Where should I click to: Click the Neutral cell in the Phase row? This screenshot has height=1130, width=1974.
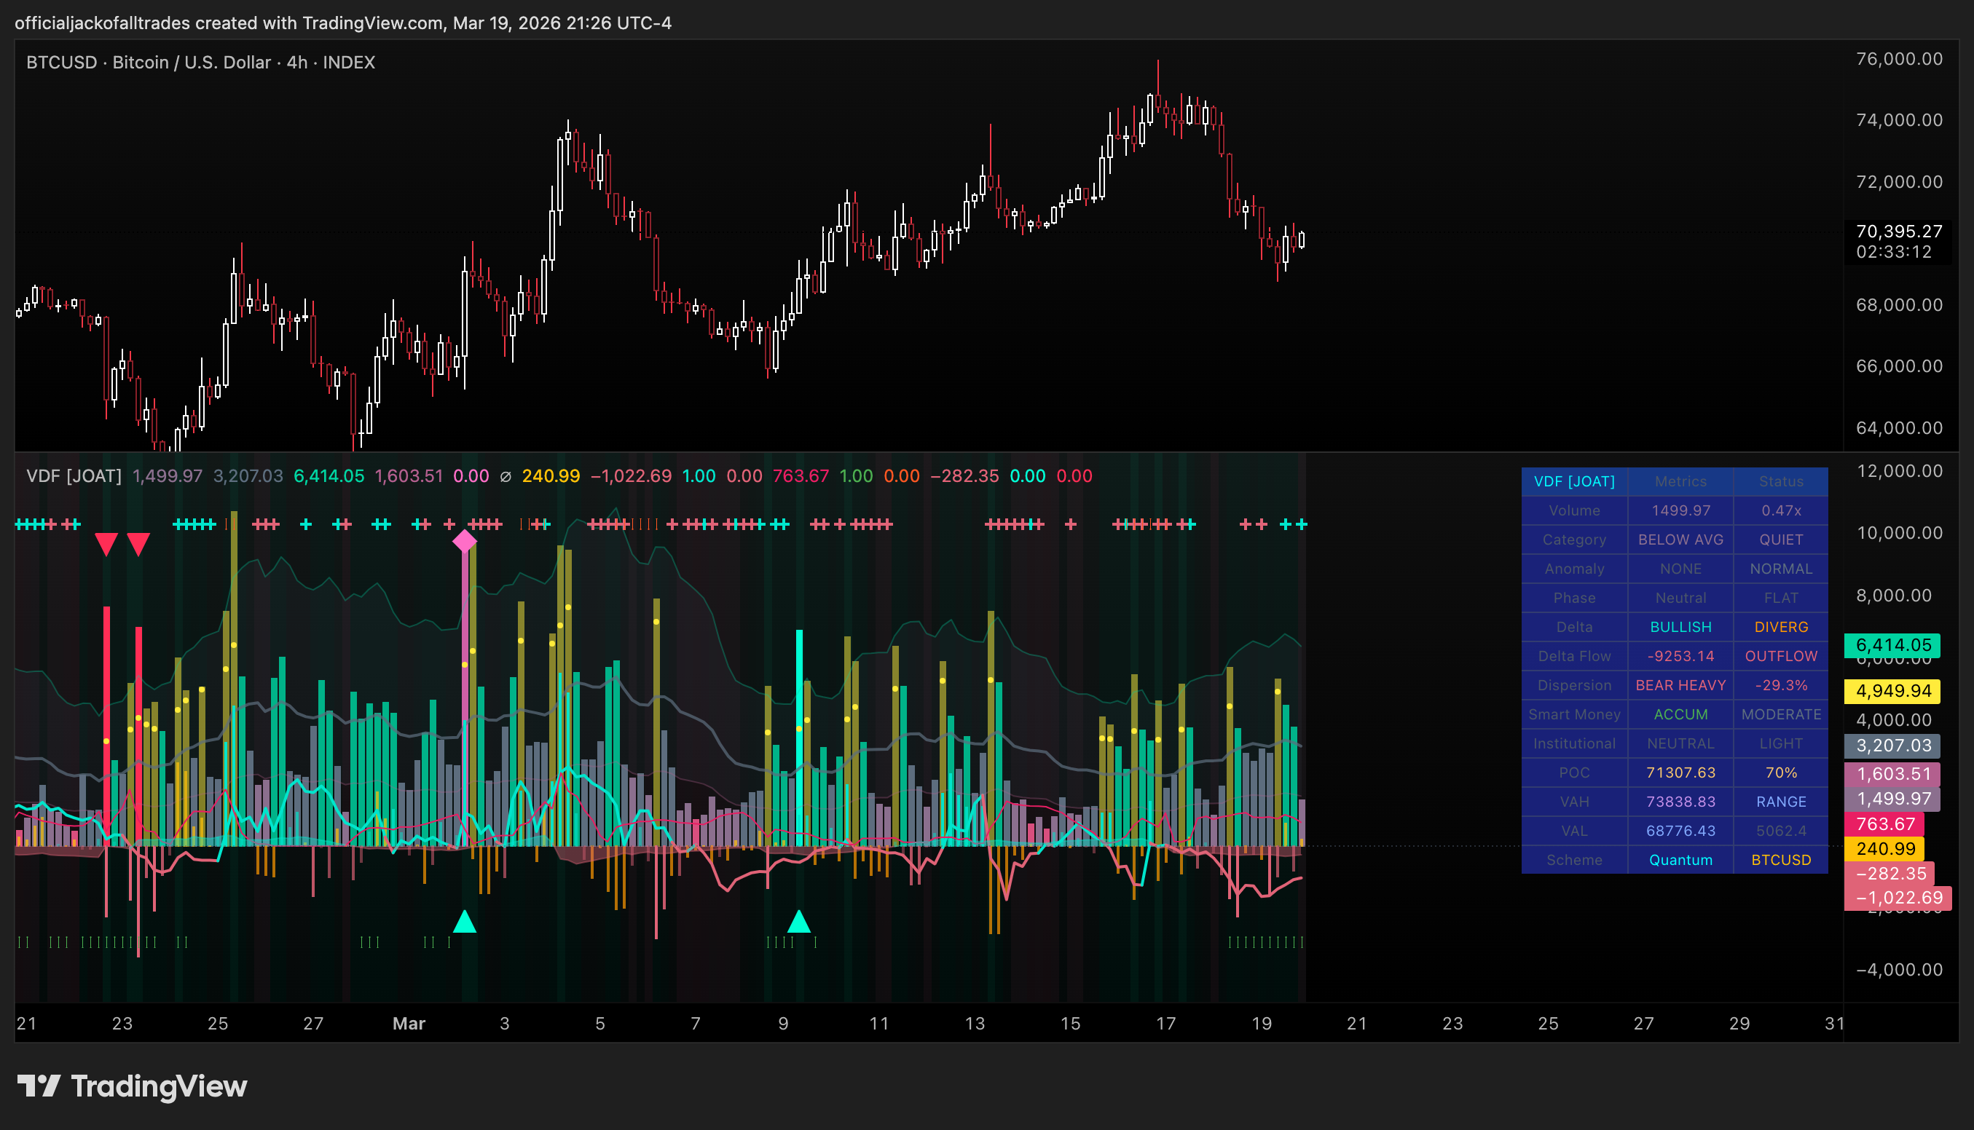coord(1680,598)
